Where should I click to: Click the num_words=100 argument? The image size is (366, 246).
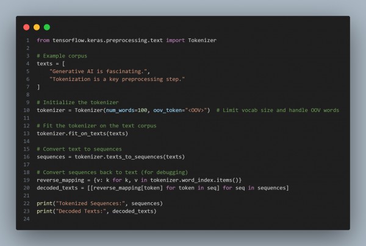coord(127,110)
